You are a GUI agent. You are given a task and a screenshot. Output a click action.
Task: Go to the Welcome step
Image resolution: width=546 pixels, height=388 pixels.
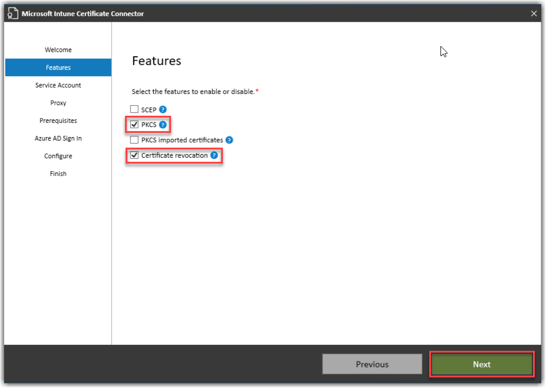click(x=58, y=50)
